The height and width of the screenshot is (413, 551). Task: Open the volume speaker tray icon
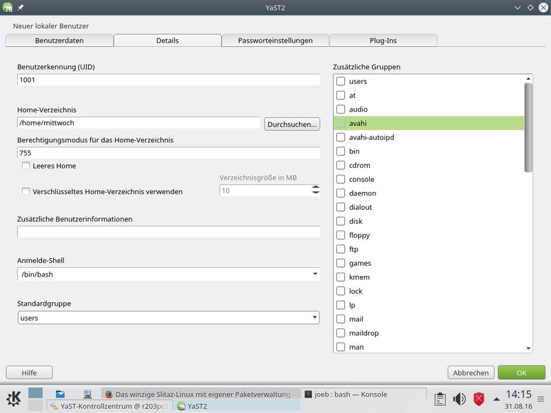(x=459, y=399)
